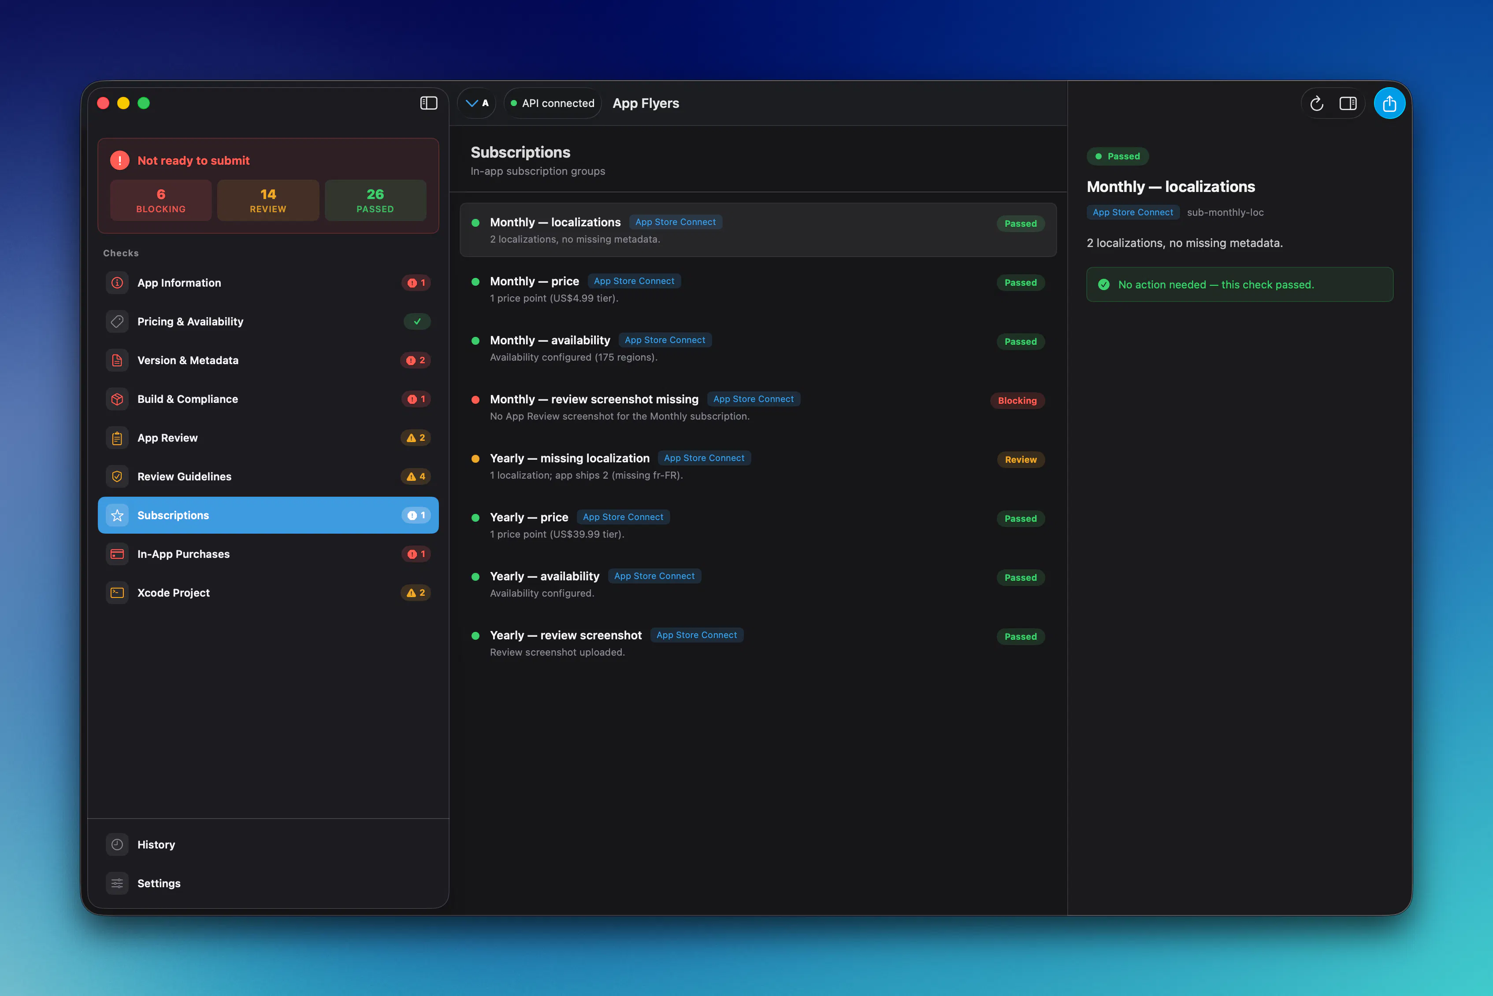Open the app switcher dropdown labeled A
Screen dimensions: 1493x996
(x=477, y=103)
